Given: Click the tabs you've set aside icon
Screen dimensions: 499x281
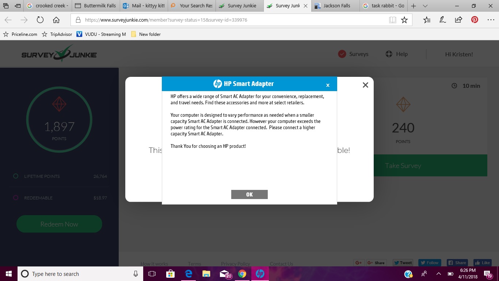Looking at the screenshot, I should click(x=6, y=6).
